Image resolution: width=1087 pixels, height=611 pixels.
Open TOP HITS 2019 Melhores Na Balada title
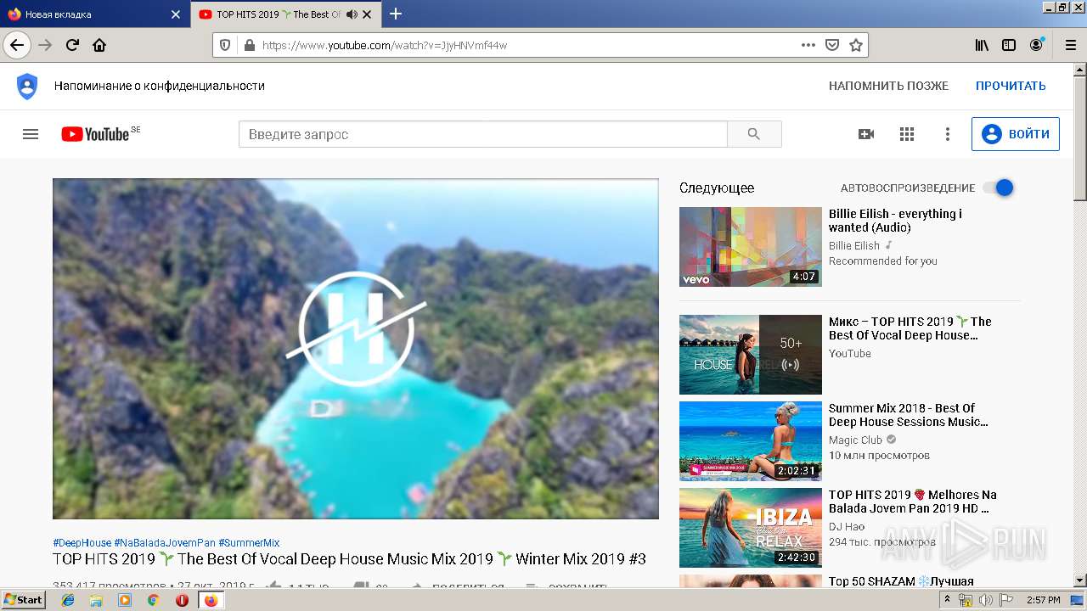(x=913, y=502)
